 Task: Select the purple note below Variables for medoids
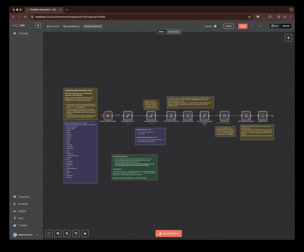150,136
